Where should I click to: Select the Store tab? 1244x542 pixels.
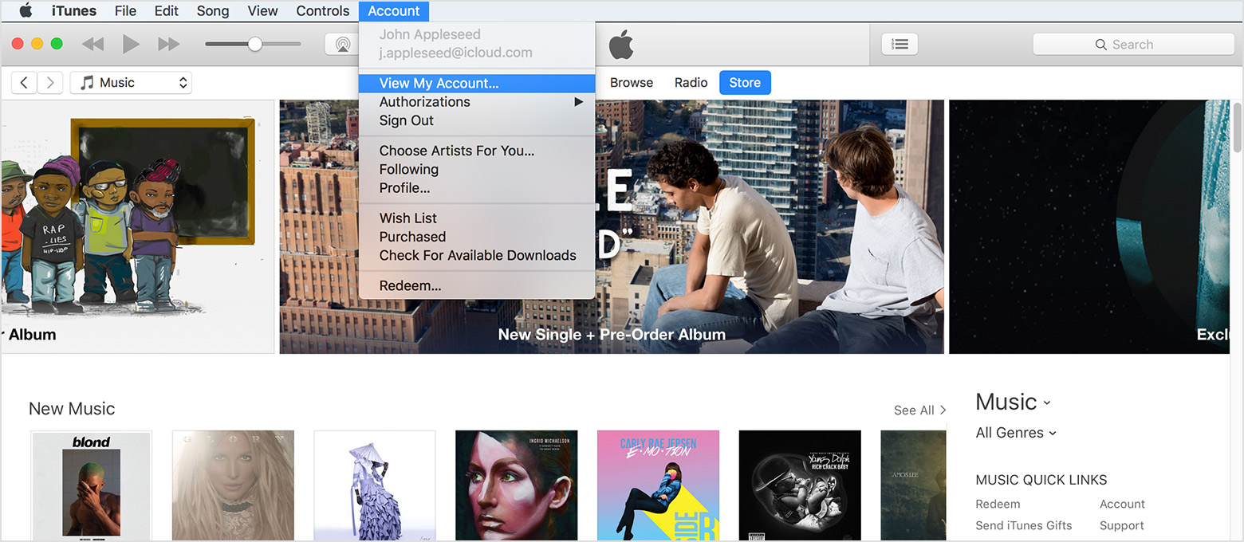pos(745,83)
